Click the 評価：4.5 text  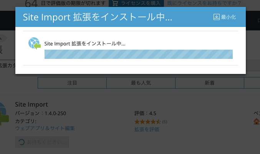pos(145,113)
